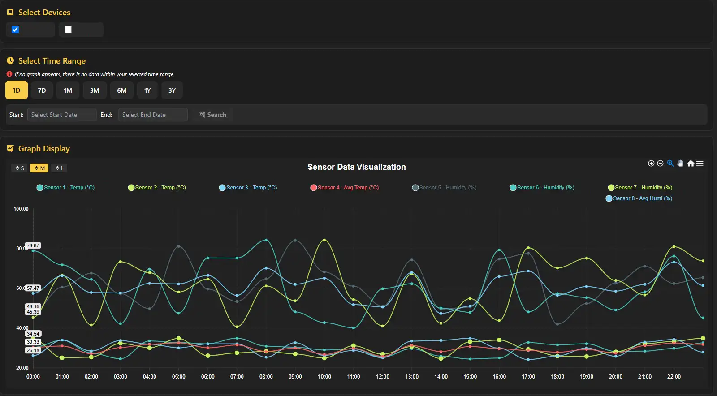This screenshot has height=396, width=717.
Task: Select the 3M time range
Action: [95, 90]
